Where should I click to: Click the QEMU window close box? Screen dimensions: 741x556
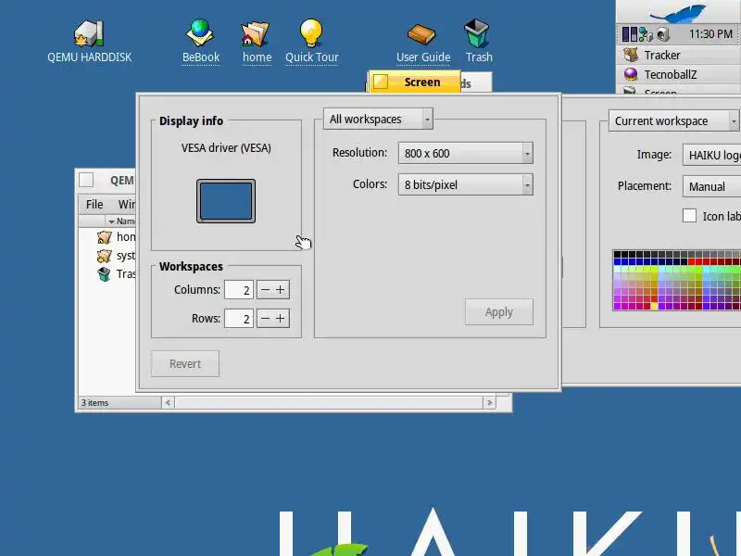86,180
